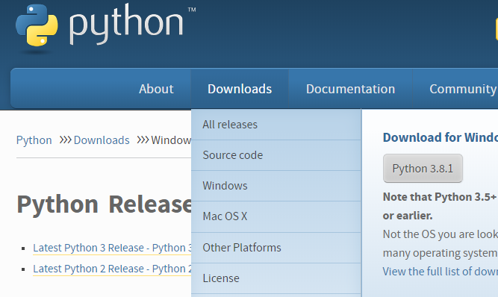This screenshot has width=498, height=297.
Task: Open License from the Downloads dropdown
Action: point(276,278)
